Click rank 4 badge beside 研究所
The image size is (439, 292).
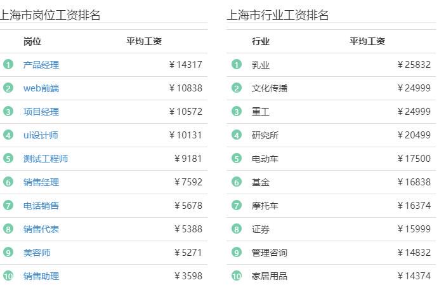click(x=237, y=135)
